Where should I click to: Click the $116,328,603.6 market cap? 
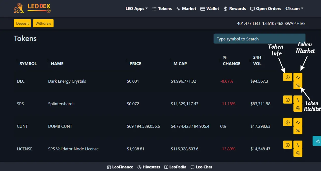coord(185,149)
